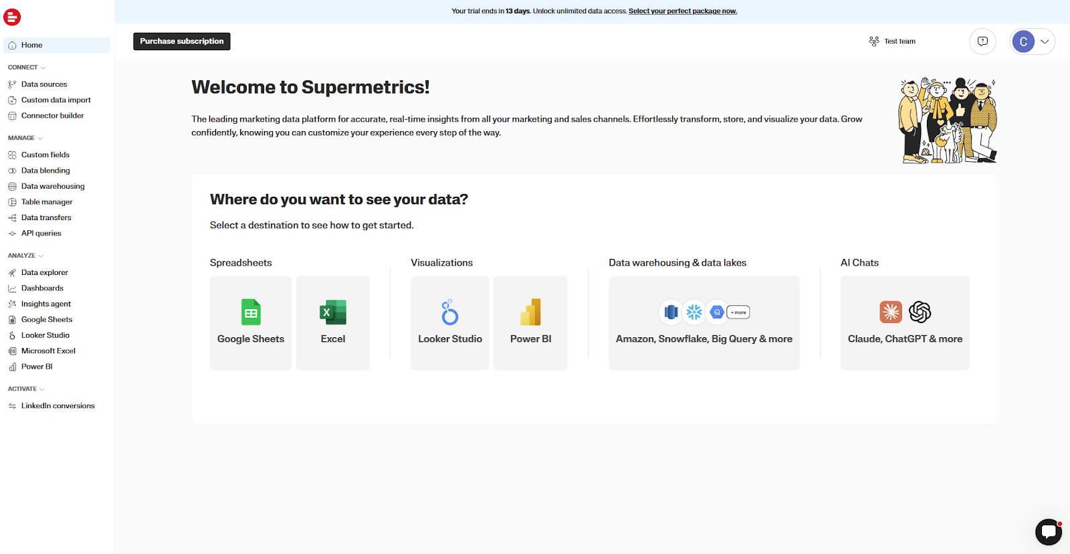The width and height of the screenshot is (1070, 554).
Task: Click the ChatGPT logo in AI Chats
Action: [920, 312]
